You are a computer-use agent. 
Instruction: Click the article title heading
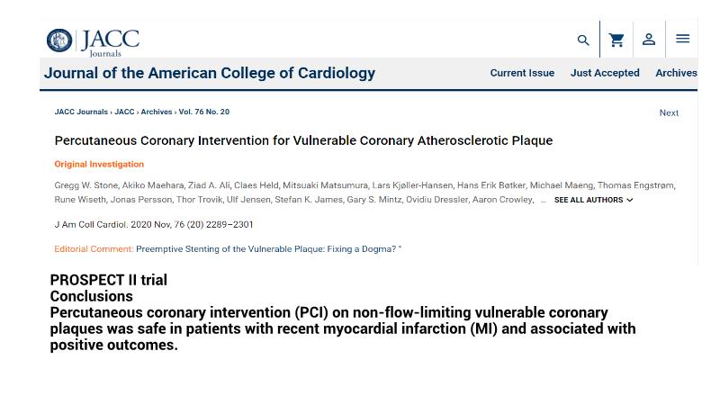[x=303, y=140]
